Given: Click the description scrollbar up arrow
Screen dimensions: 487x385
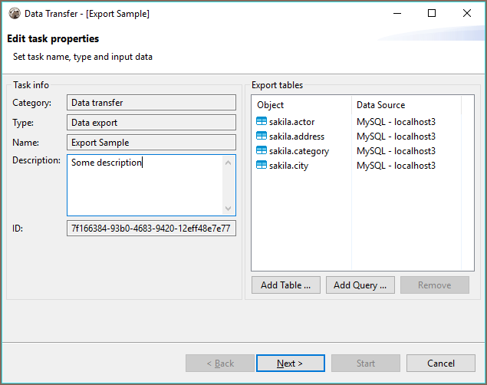Looking at the screenshot, I should pos(228,163).
